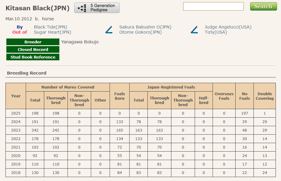Click the 2020 year cell
Screen dimensions: 281x181
pos(16,156)
